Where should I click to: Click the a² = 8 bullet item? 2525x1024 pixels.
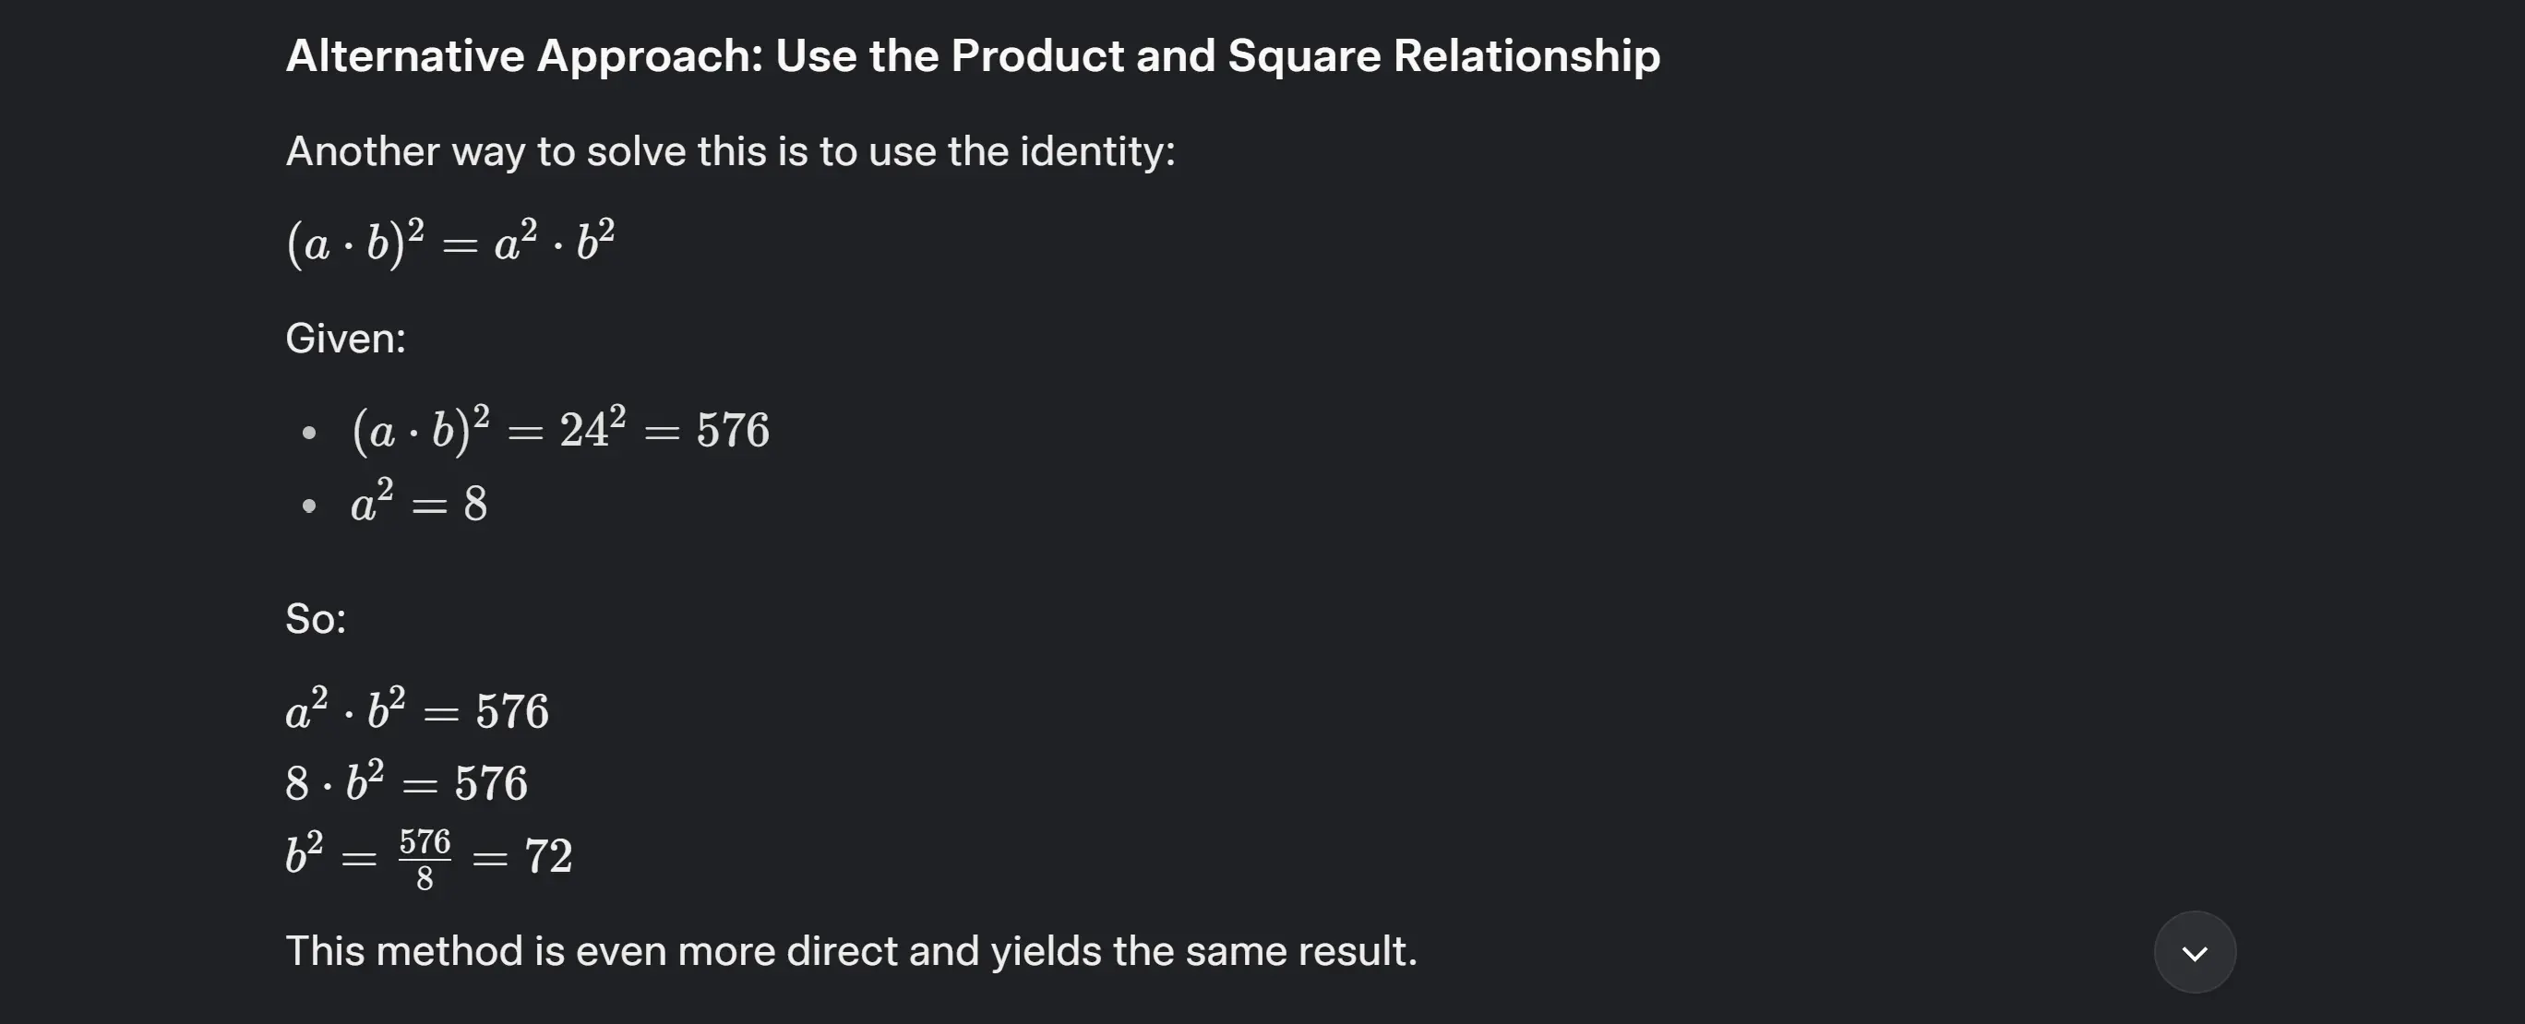click(x=419, y=503)
